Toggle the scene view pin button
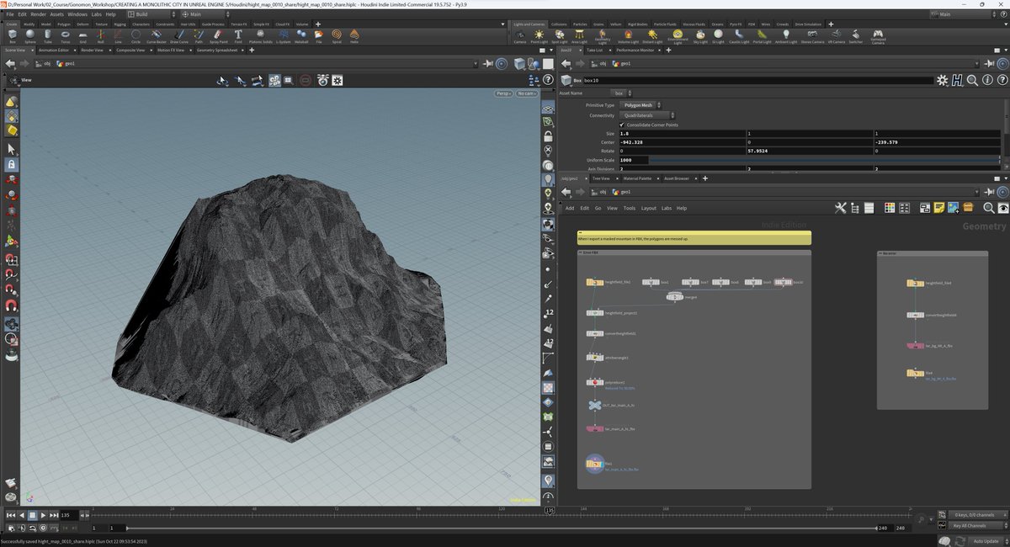Image resolution: width=1010 pixels, height=547 pixels. (488, 64)
